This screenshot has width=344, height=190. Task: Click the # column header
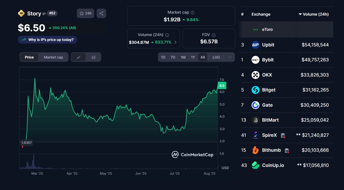[242, 14]
